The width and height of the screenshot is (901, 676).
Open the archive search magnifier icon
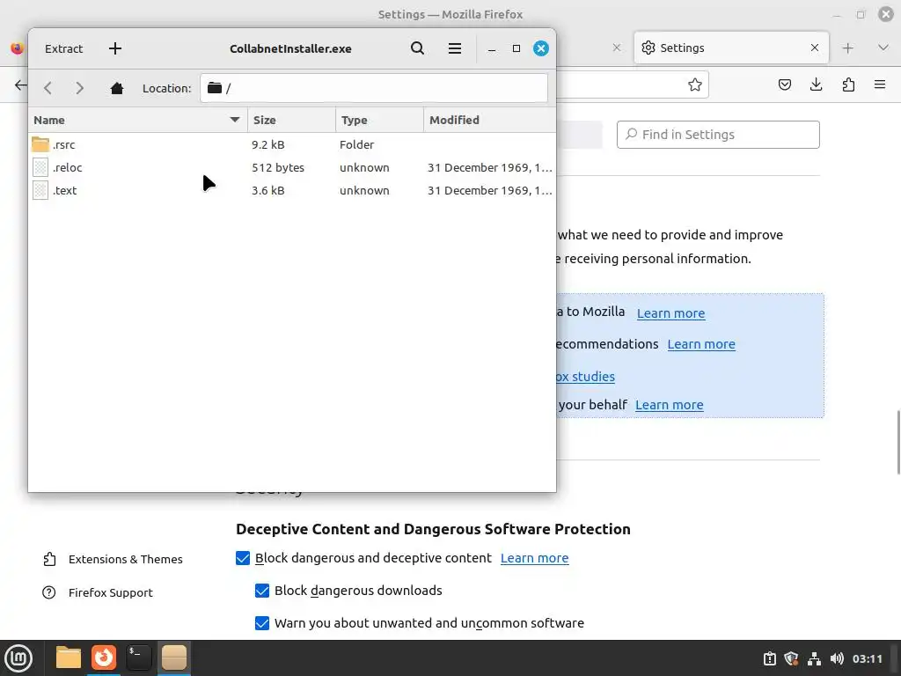pos(418,49)
